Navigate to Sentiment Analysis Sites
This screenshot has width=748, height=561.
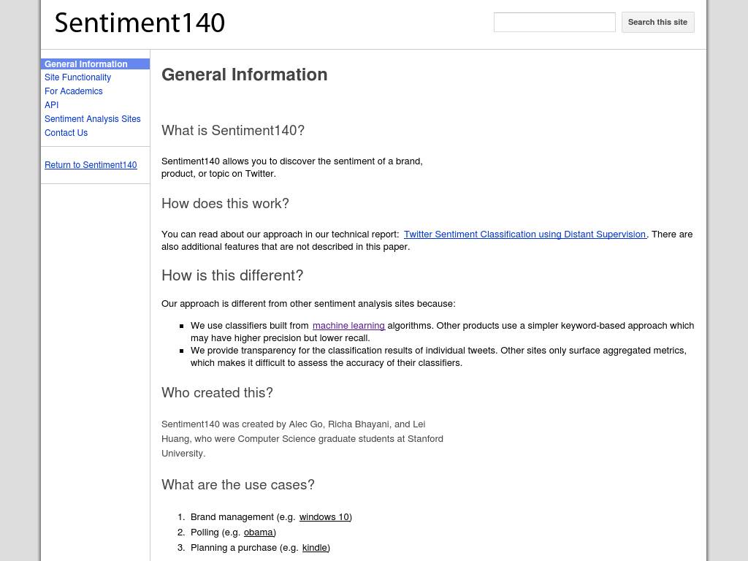click(92, 119)
